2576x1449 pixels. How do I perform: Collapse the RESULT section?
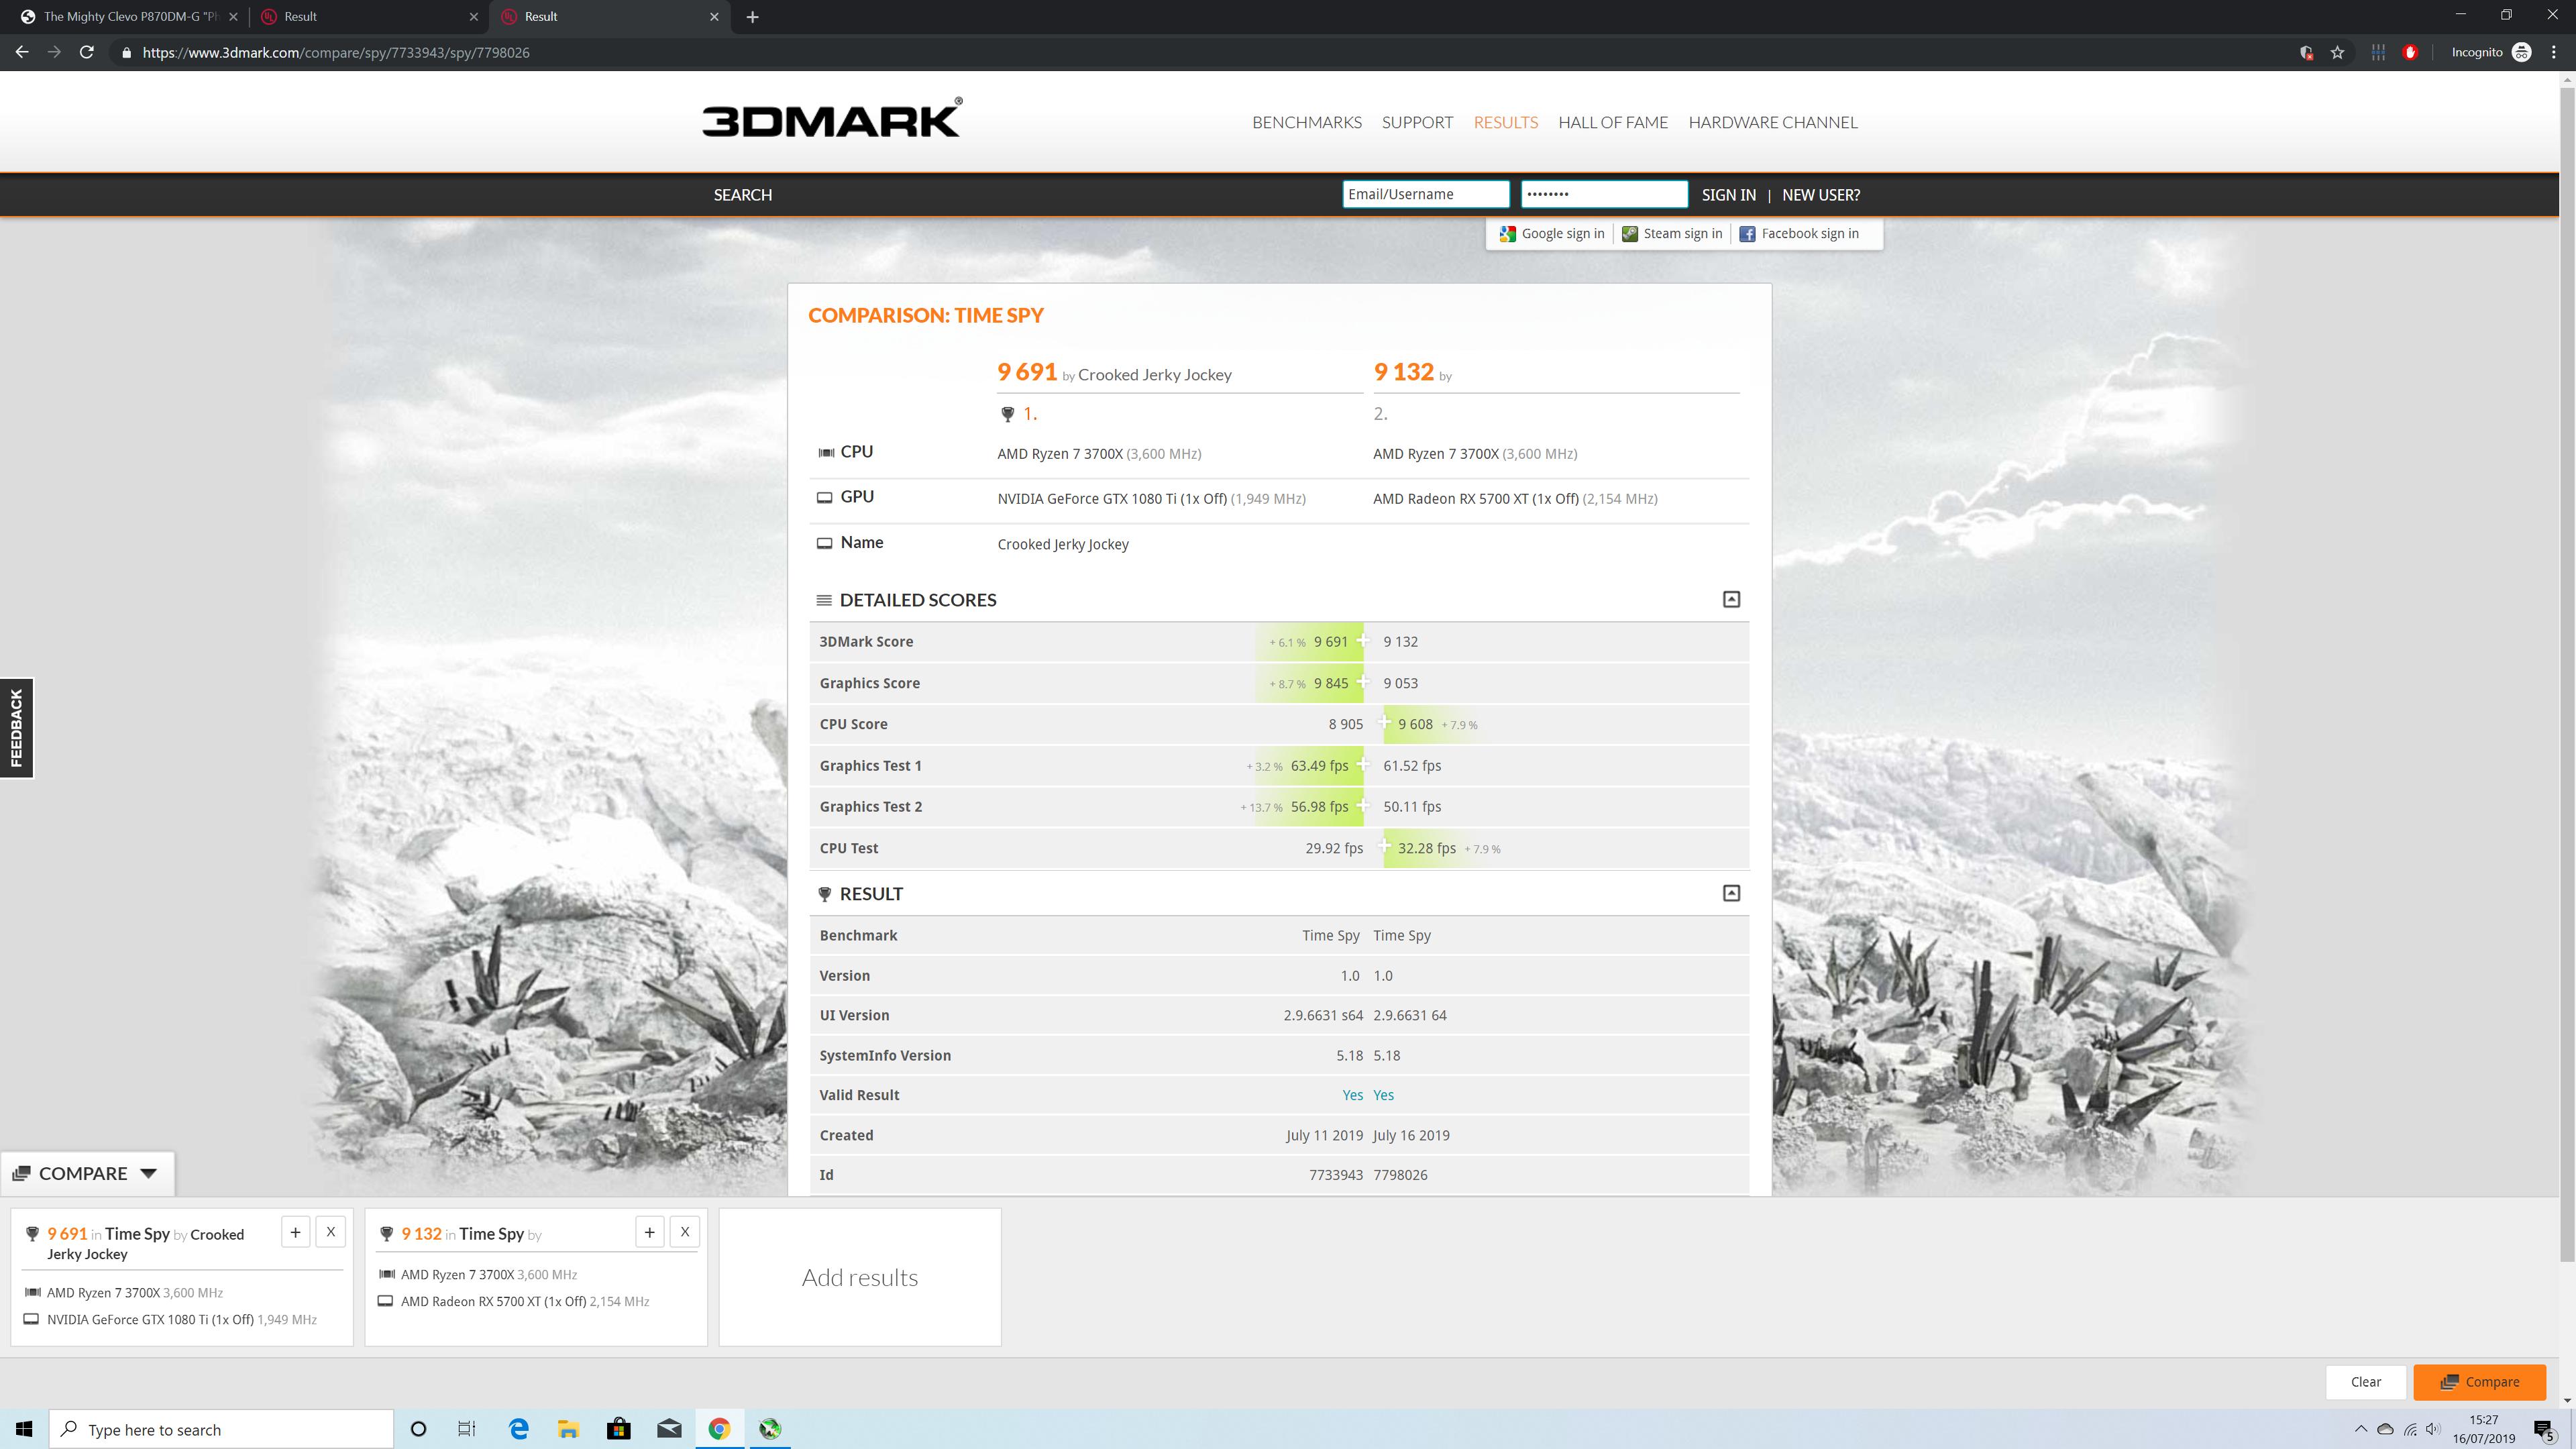point(1731,893)
